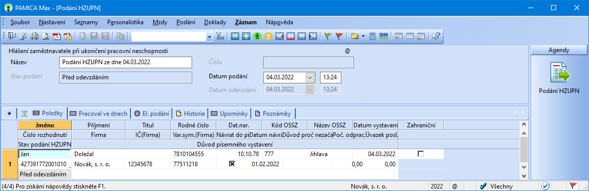Click the Doležal surname cell
The image size is (589, 191).
(99, 154)
